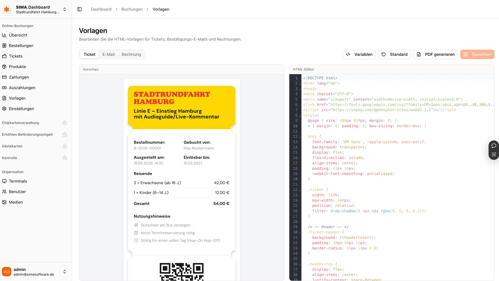Collapse code fold arrow at line 12

(x=300, y=137)
